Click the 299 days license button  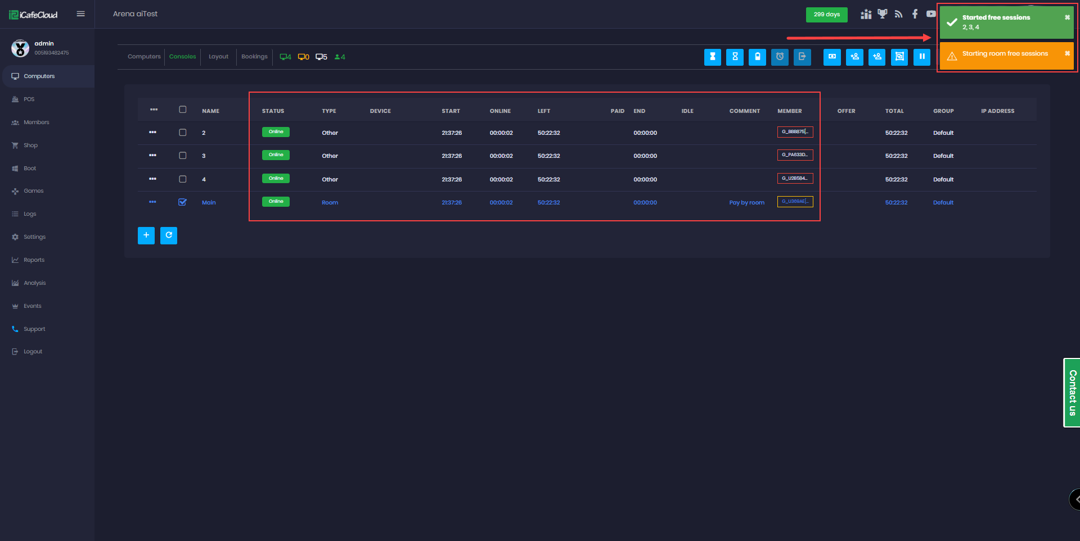[826, 15]
